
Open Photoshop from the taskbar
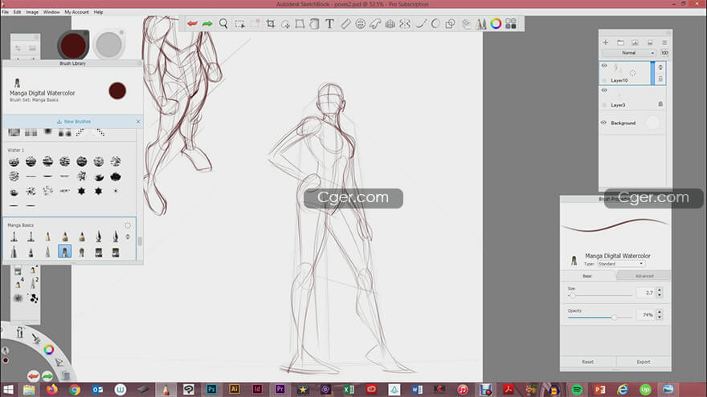tap(211, 389)
